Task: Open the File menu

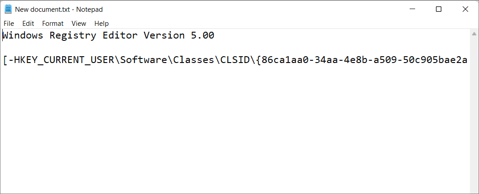Action: click(x=9, y=24)
